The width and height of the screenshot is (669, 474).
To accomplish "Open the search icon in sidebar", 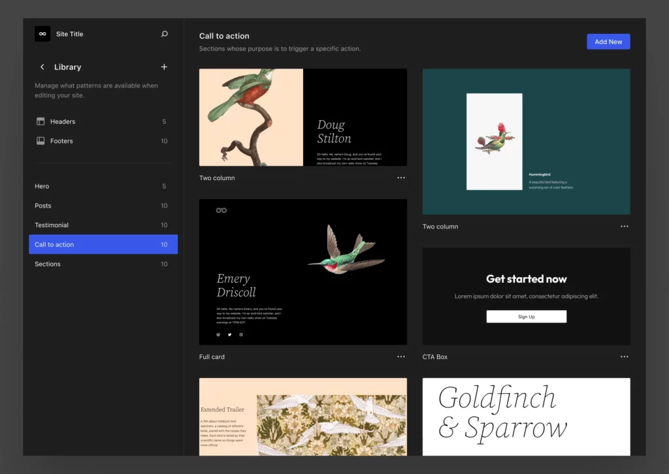I will (164, 34).
